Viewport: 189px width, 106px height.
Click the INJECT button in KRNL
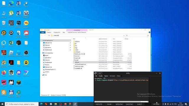point(139,104)
